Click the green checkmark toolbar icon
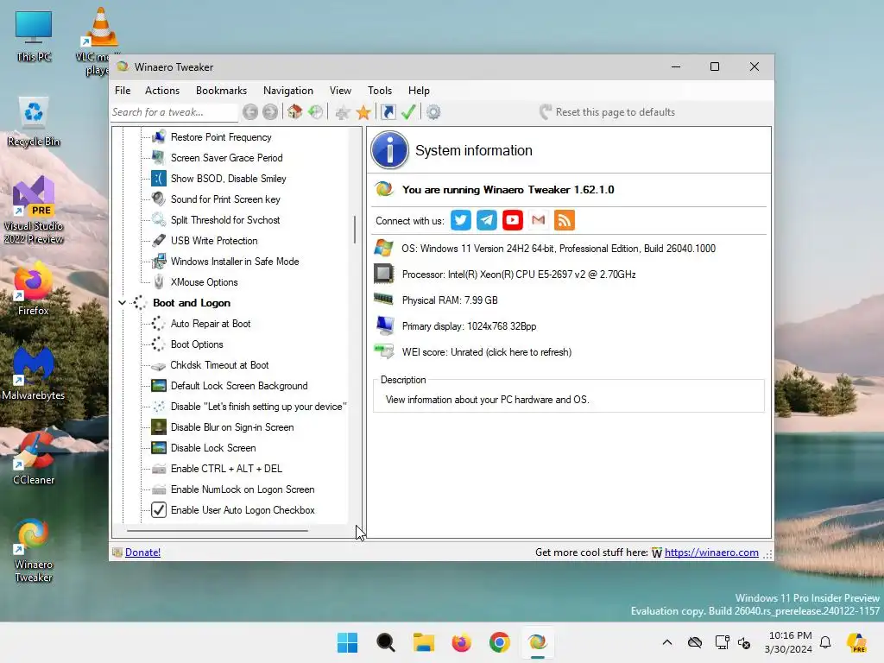The height and width of the screenshot is (663, 884). point(408,112)
